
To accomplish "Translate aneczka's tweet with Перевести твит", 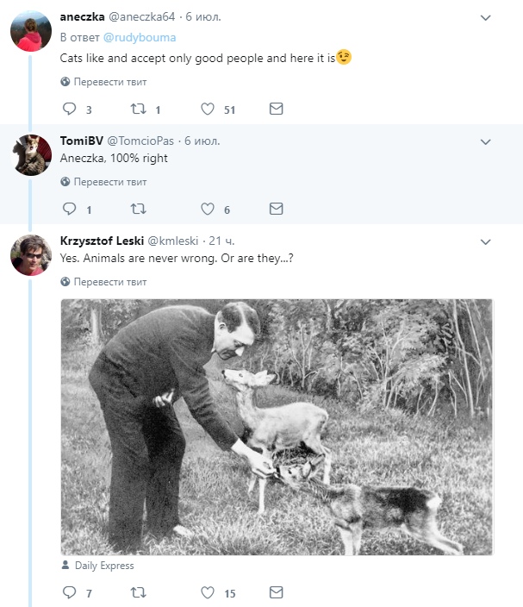I will click(103, 82).
